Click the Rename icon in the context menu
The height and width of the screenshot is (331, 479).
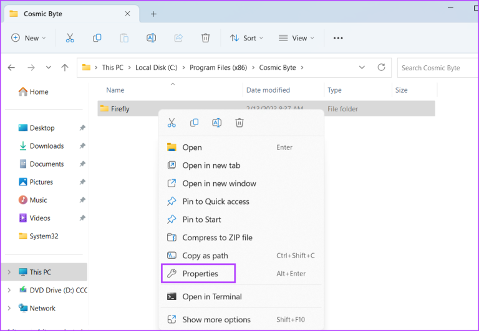pos(216,123)
